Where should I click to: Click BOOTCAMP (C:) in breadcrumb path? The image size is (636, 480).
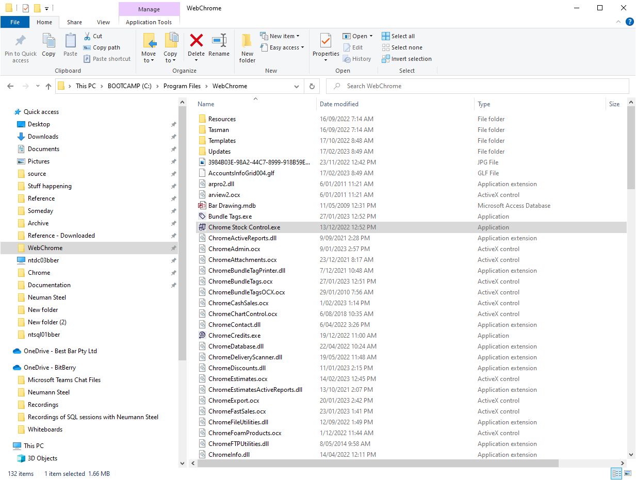(130, 86)
